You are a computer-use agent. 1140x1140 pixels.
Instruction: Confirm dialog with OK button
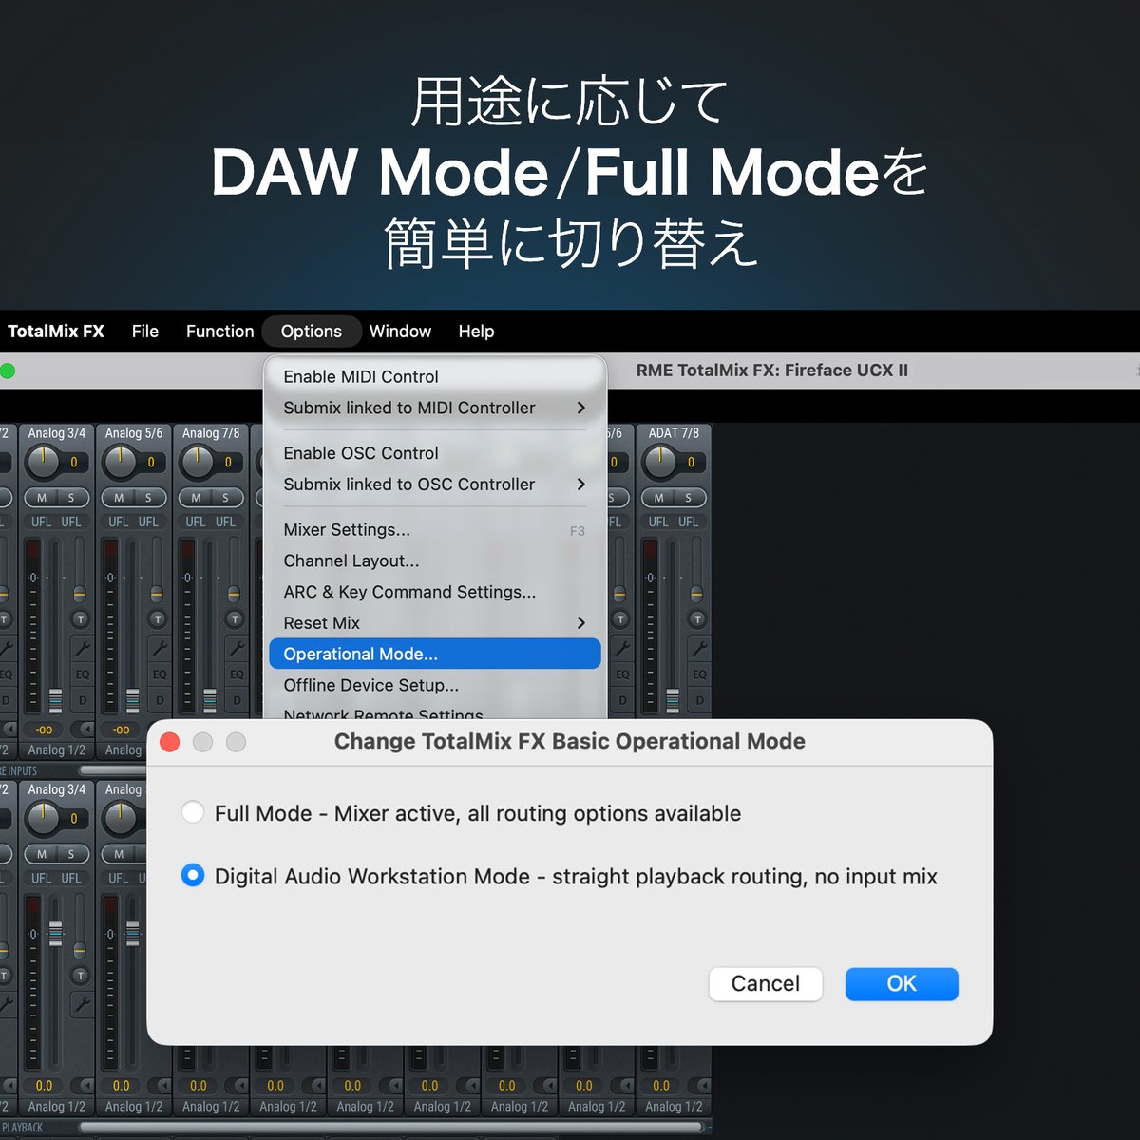pos(902,984)
